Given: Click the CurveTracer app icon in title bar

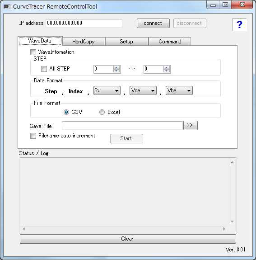Looking at the screenshot, I should 7,7.
